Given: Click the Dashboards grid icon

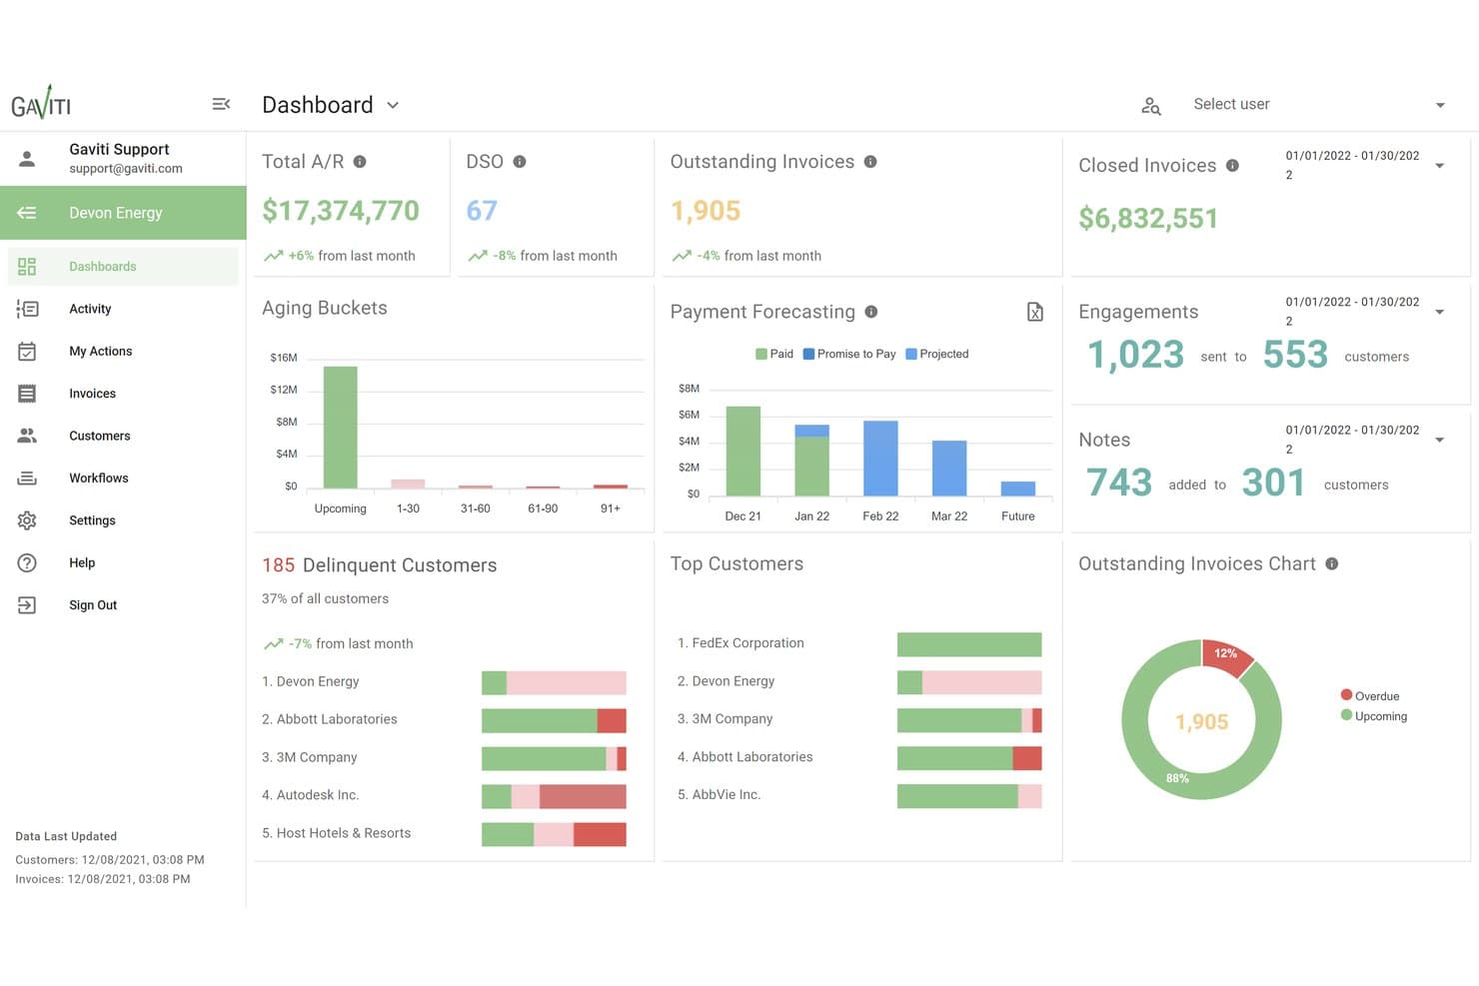Looking at the screenshot, I should (27, 267).
